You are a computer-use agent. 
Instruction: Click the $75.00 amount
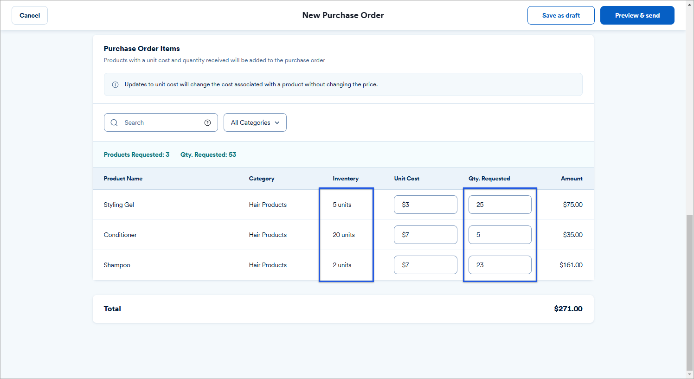coord(572,205)
